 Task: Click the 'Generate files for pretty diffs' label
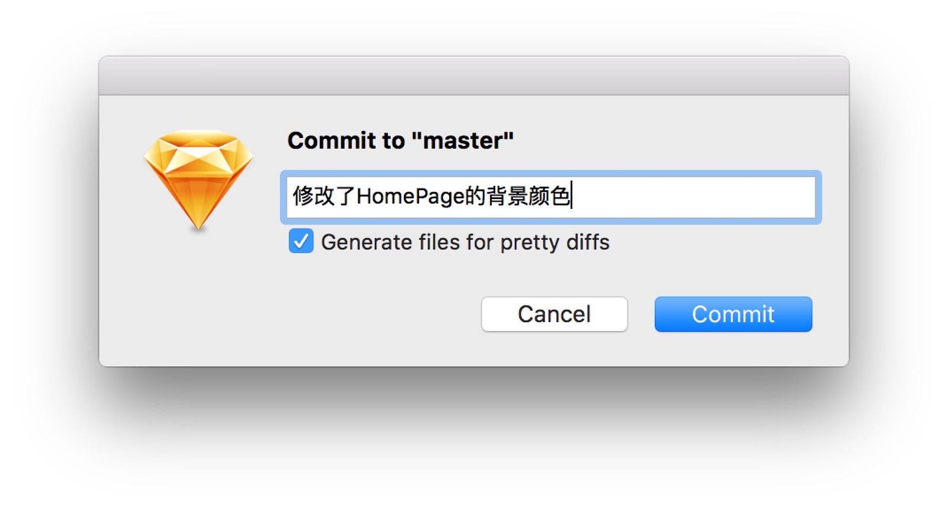tap(465, 242)
